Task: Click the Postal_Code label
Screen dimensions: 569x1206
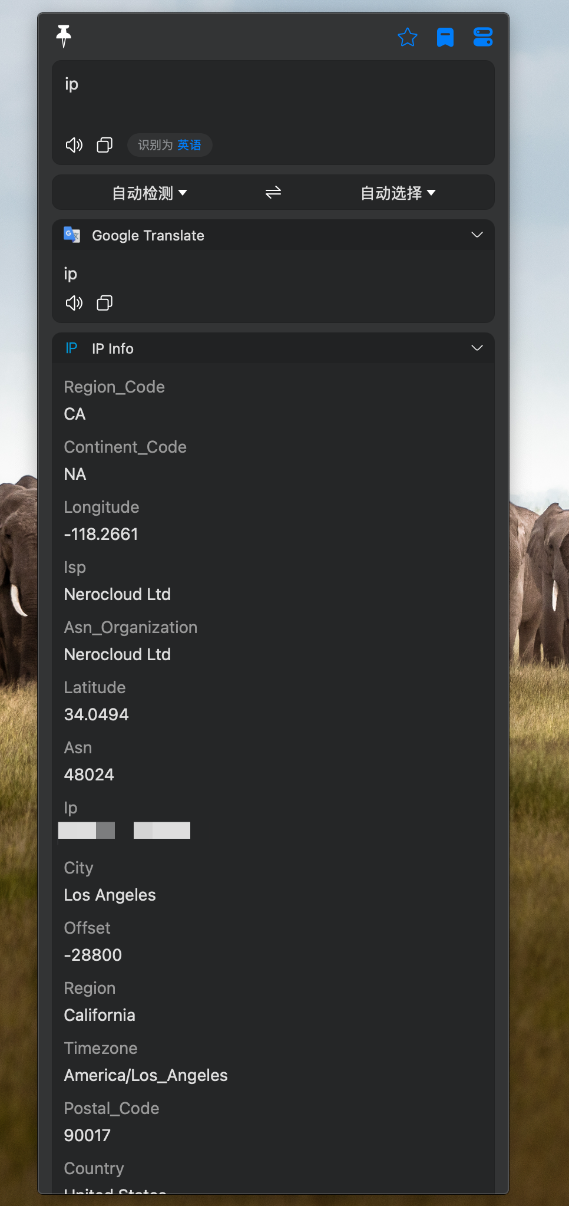Action: pos(111,1108)
